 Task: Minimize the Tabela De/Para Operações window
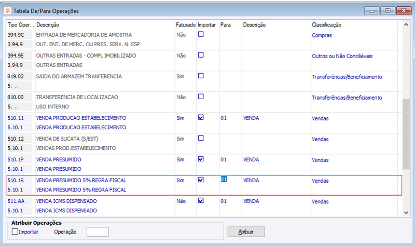click(x=371, y=10)
